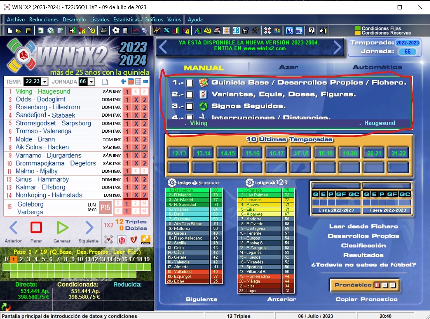The image size is (430, 319).
Task: Toggle sign 2 for Rosenborg - Lillestrom
Action: pos(144,108)
